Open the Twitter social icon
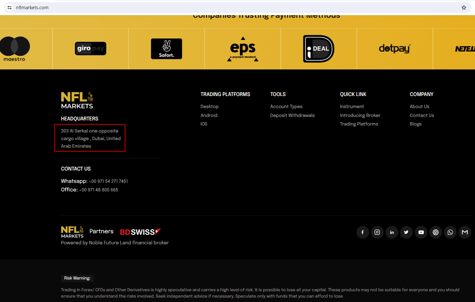The height and width of the screenshot is (302, 475). click(406, 232)
